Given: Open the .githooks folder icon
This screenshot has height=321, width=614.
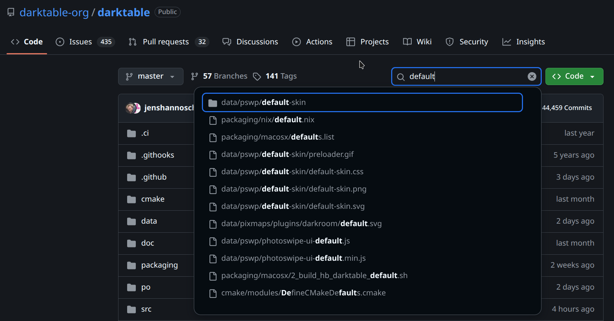Looking at the screenshot, I should point(131,155).
